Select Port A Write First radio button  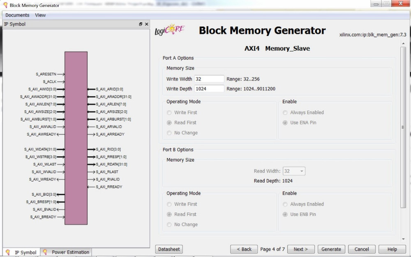point(169,112)
